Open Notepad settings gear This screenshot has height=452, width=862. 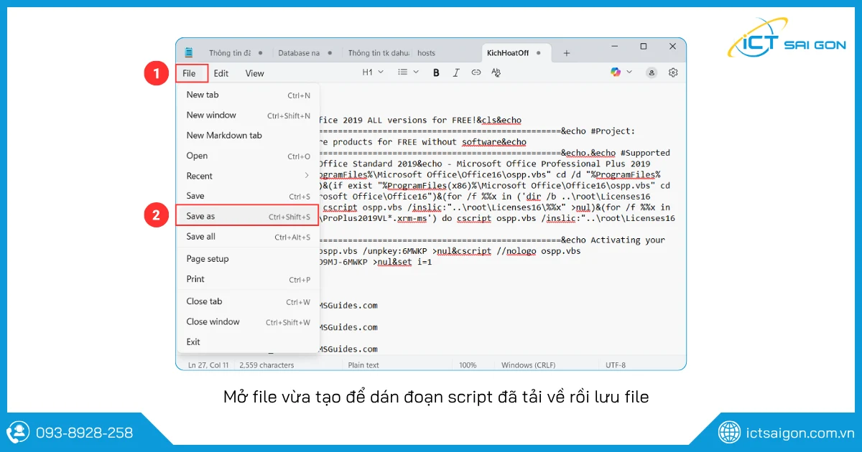click(673, 72)
